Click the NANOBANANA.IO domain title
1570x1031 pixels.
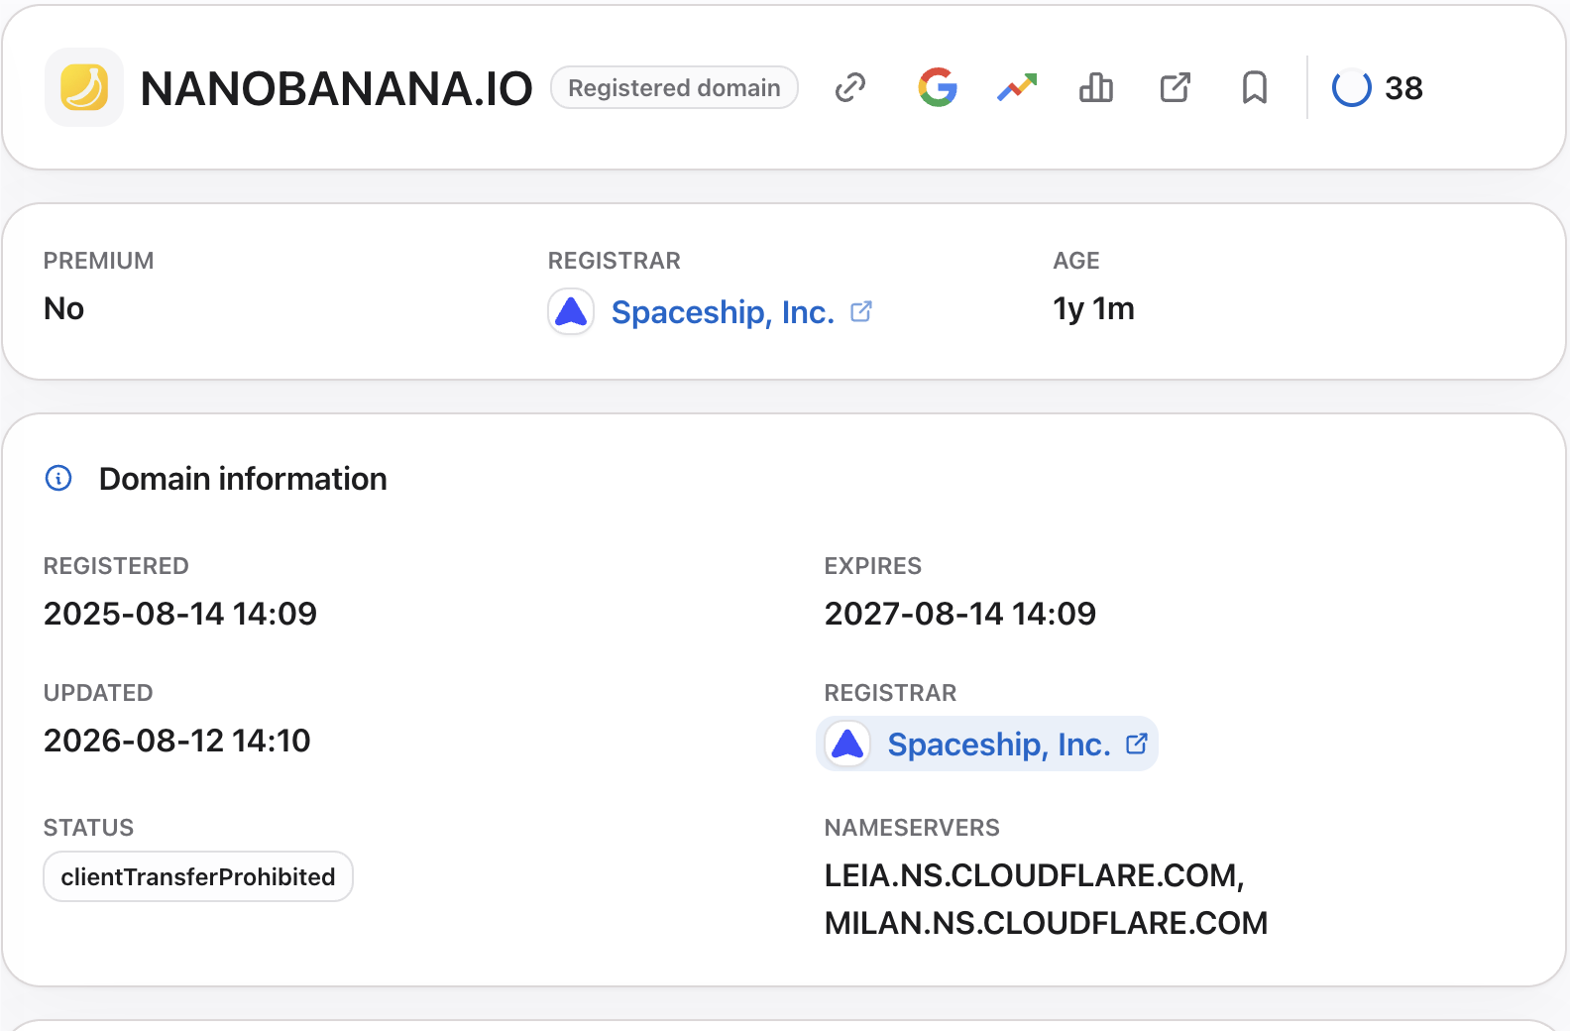[x=336, y=88]
